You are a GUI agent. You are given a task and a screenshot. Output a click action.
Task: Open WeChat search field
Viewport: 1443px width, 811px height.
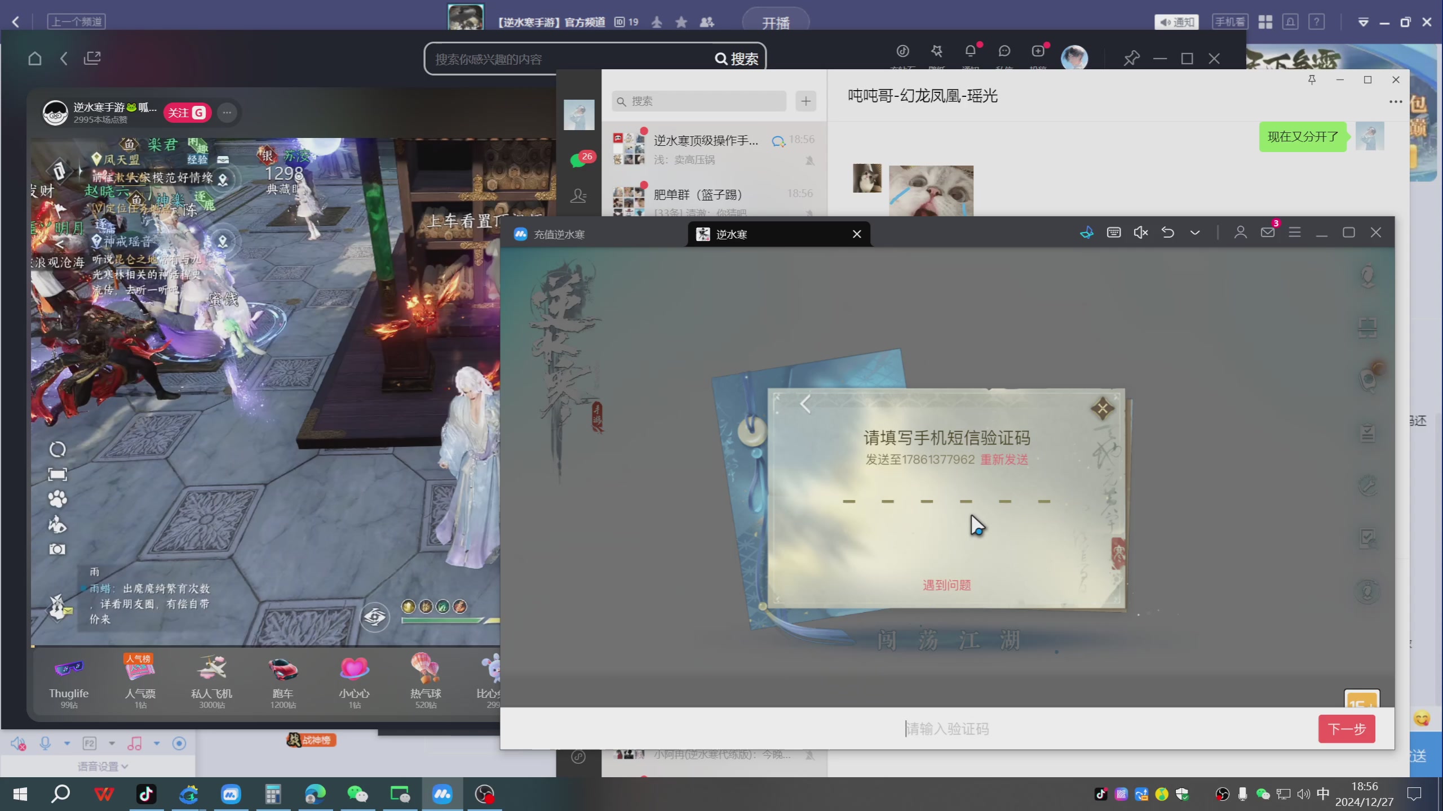pos(699,101)
